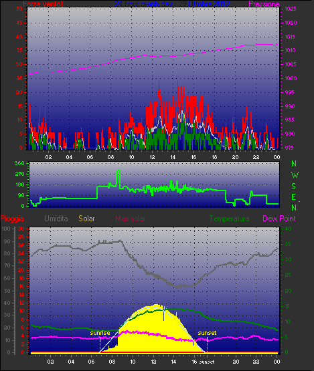
Task: Click pressure axis value 1000
Action: click(291, 78)
